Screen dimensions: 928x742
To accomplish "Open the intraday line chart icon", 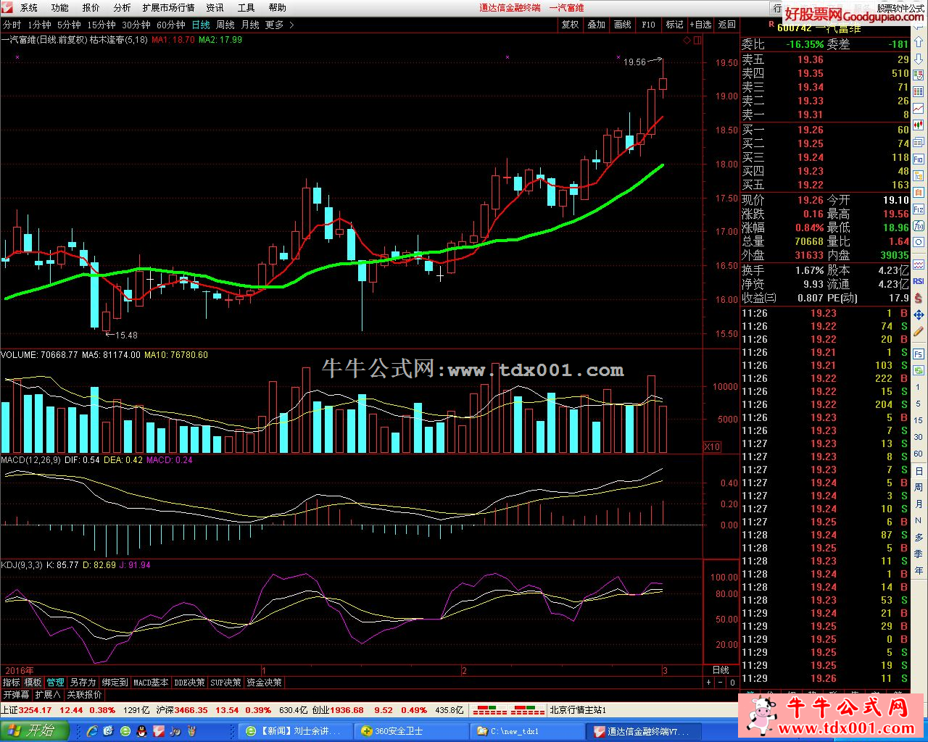I will point(919,107).
